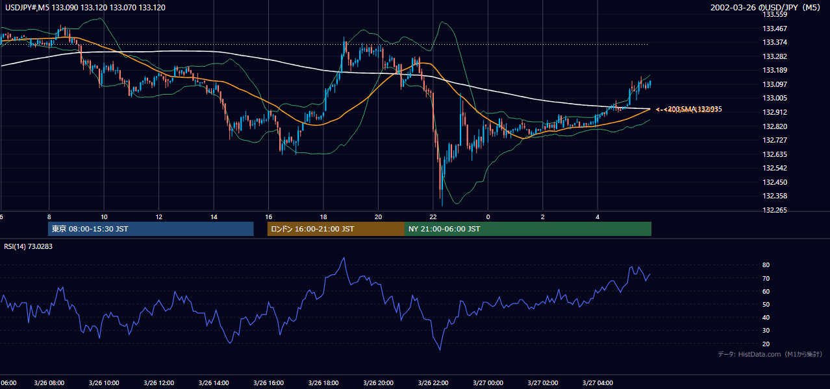
Task: Click RSI scale value 80
Action: pyautogui.click(x=766, y=265)
